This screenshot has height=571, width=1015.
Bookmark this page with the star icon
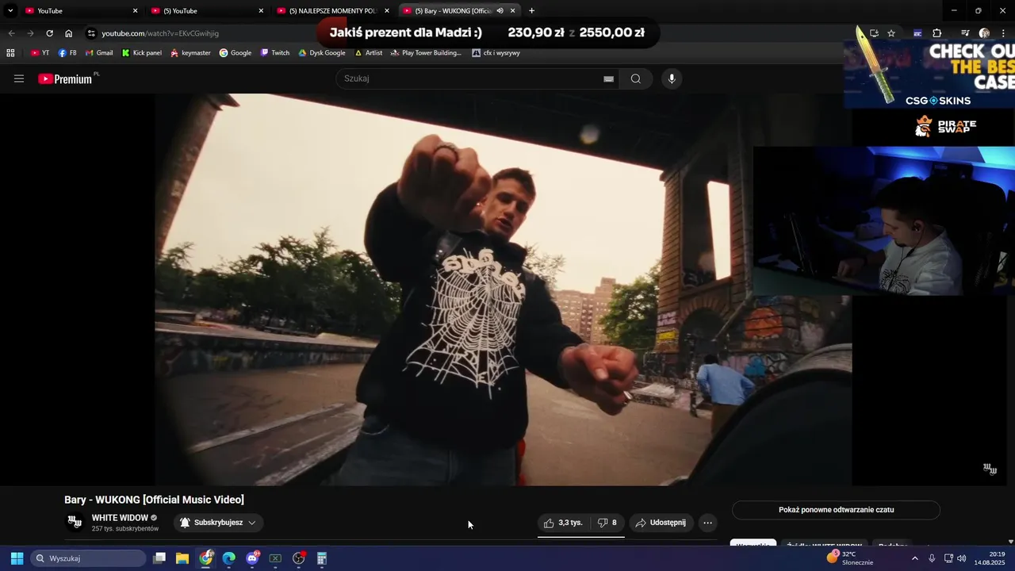891,33
